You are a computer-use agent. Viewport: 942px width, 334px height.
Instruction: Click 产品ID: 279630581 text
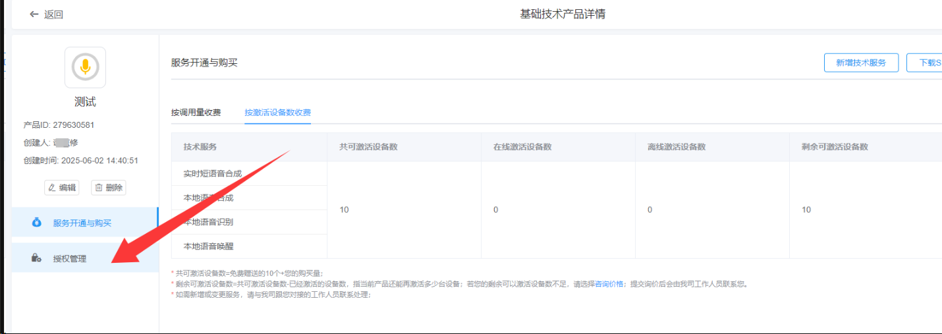pyautogui.click(x=59, y=125)
